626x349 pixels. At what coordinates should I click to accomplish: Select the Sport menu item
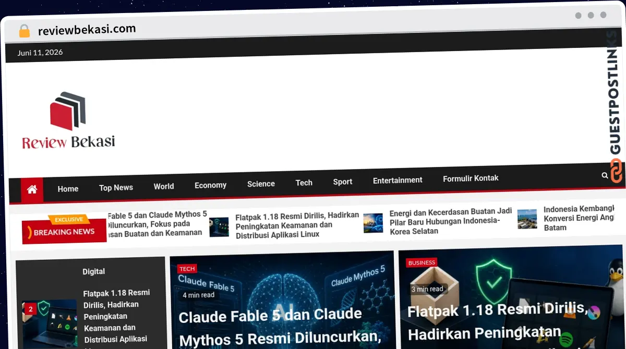(x=343, y=182)
